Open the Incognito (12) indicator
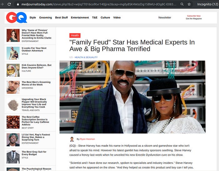This screenshot has height=171, width=219. [207, 4]
